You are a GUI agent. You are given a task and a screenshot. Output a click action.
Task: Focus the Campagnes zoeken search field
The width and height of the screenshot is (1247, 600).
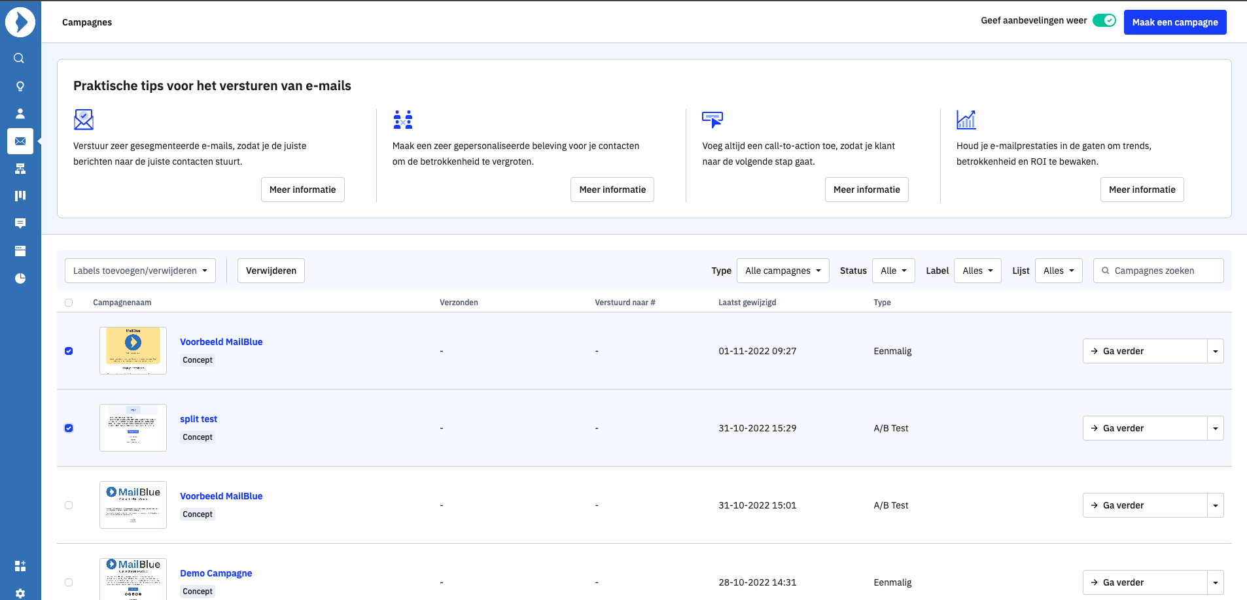click(x=1159, y=271)
